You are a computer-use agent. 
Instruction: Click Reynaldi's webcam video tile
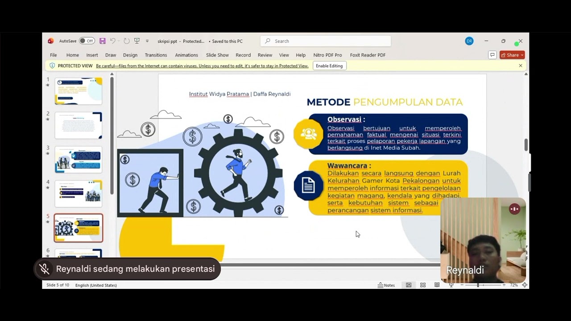[483, 240]
